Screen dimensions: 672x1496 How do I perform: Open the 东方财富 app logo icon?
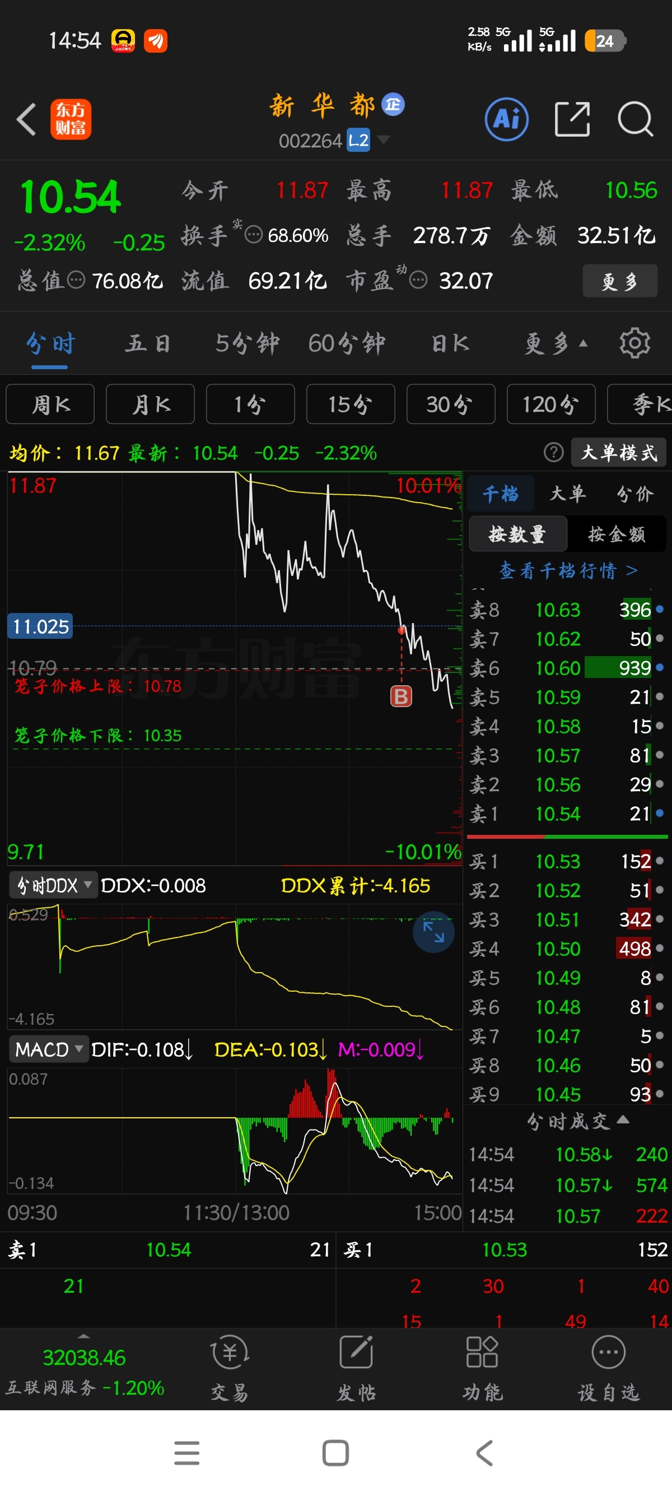(71, 119)
